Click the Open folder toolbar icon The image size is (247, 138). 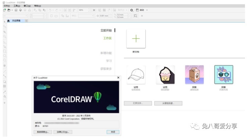[9, 10]
